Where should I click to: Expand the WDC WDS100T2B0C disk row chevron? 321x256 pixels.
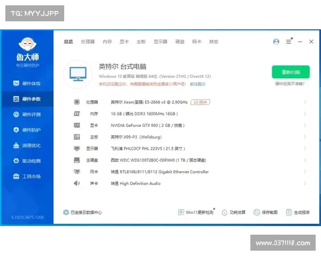pyautogui.click(x=305, y=160)
